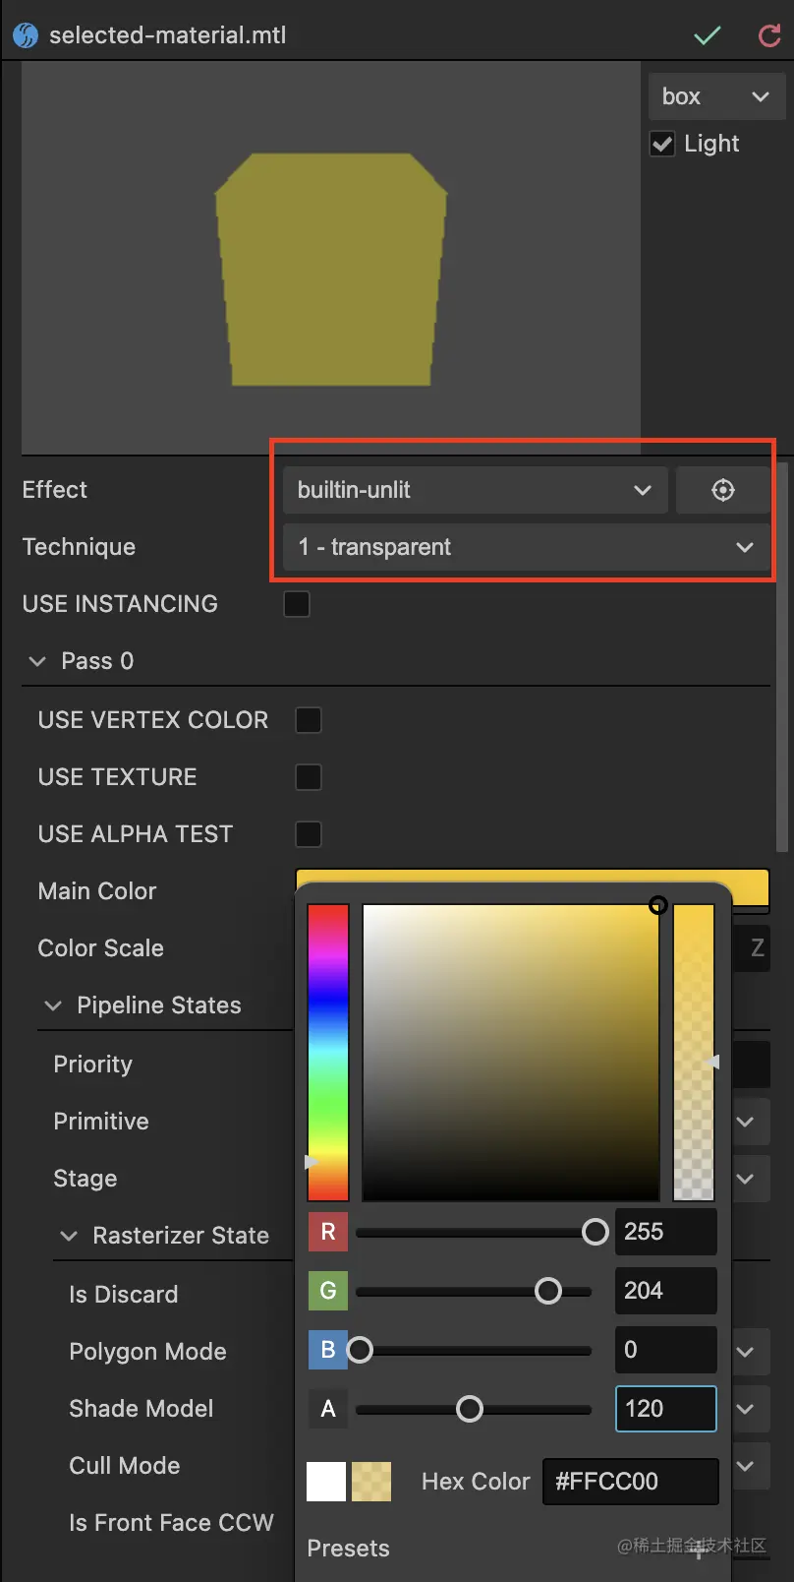Image resolution: width=794 pixels, height=1582 pixels.
Task: Click the saturation-brightness color square
Action: 510,1053
